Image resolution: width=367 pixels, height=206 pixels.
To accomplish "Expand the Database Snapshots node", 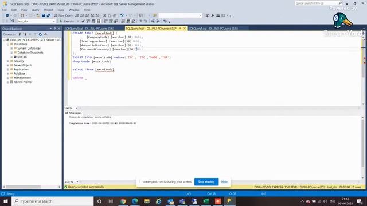I will click(x=11, y=53).
